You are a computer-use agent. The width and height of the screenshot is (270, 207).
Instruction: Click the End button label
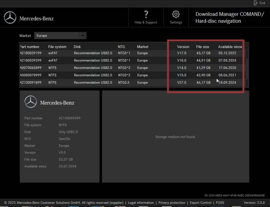(x=262, y=3)
